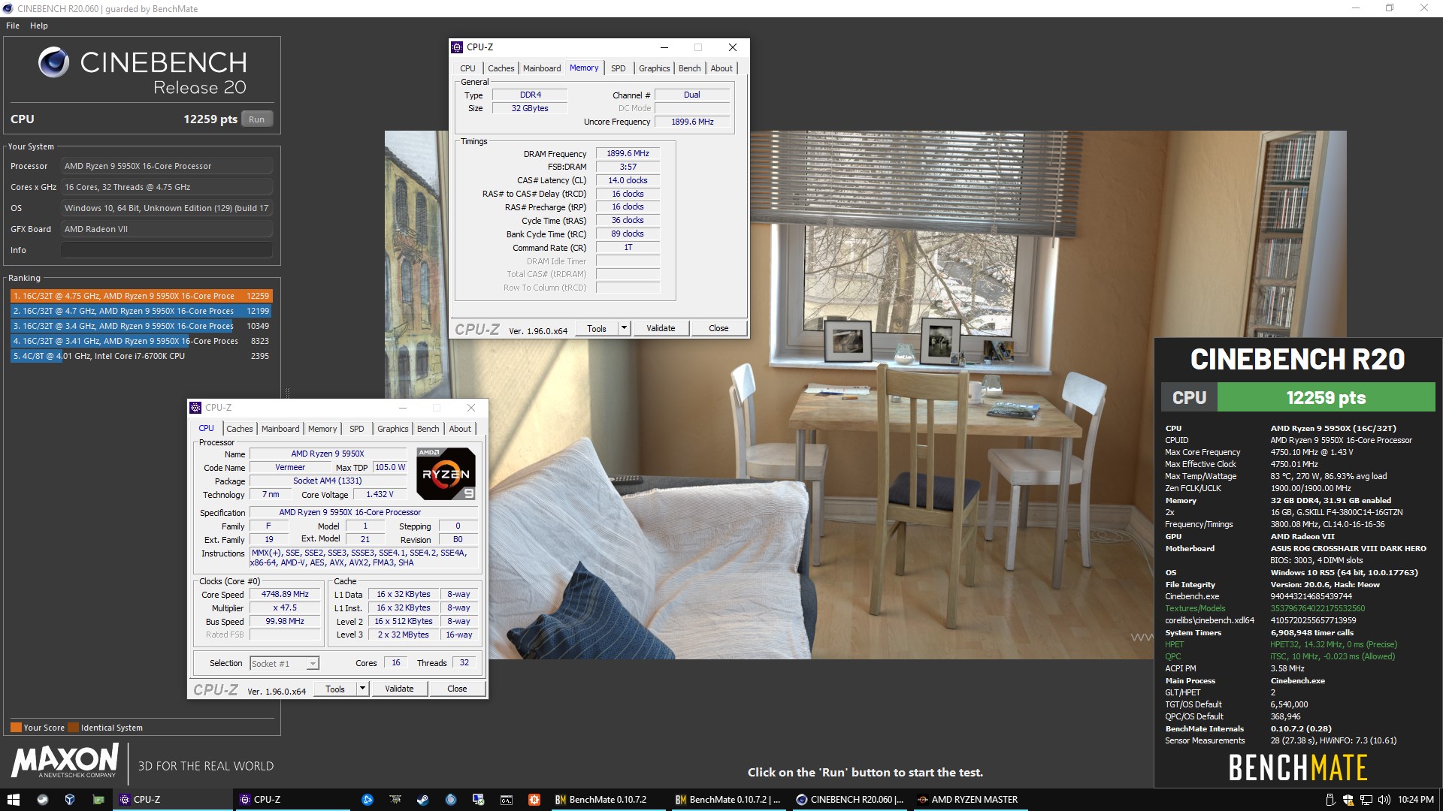Viewport: 1443px width, 811px height.
Task: Open the blue cube app in taskbar
Action: click(x=70, y=800)
